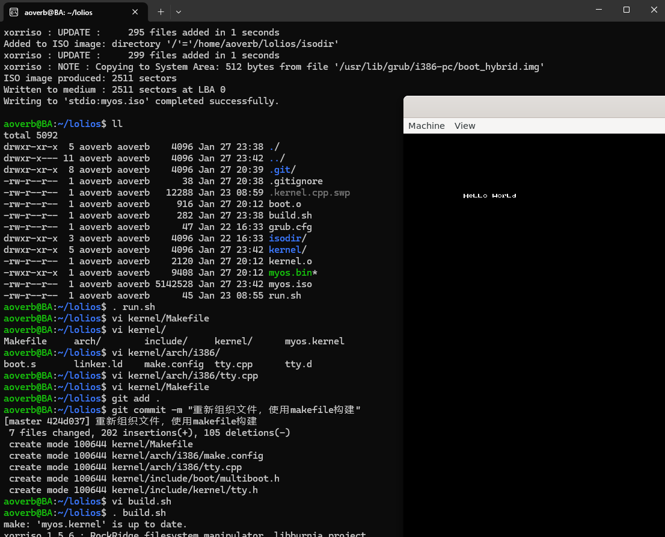The image size is (665, 537).
Task: Click myos.iso in the ll file listing
Action: click(290, 284)
